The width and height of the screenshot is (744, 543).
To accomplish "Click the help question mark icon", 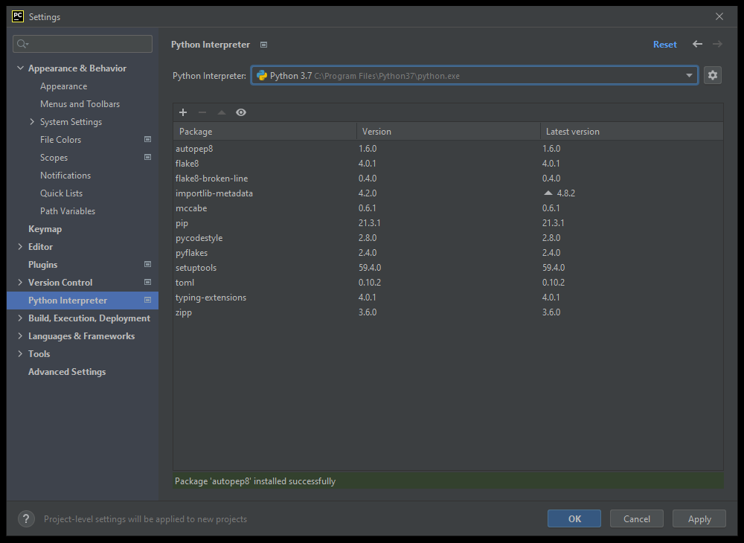I will click(x=26, y=519).
